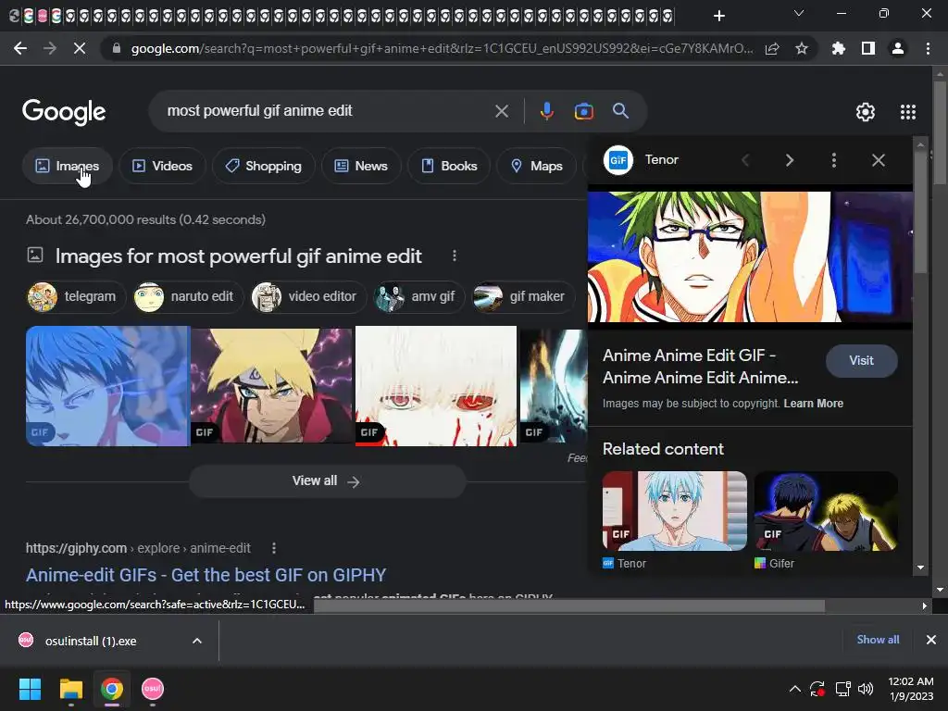The height and width of the screenshot is (711, 948).
Task: Open the blue-haired anime GIF thumbnail
Action: pos(107,386)
